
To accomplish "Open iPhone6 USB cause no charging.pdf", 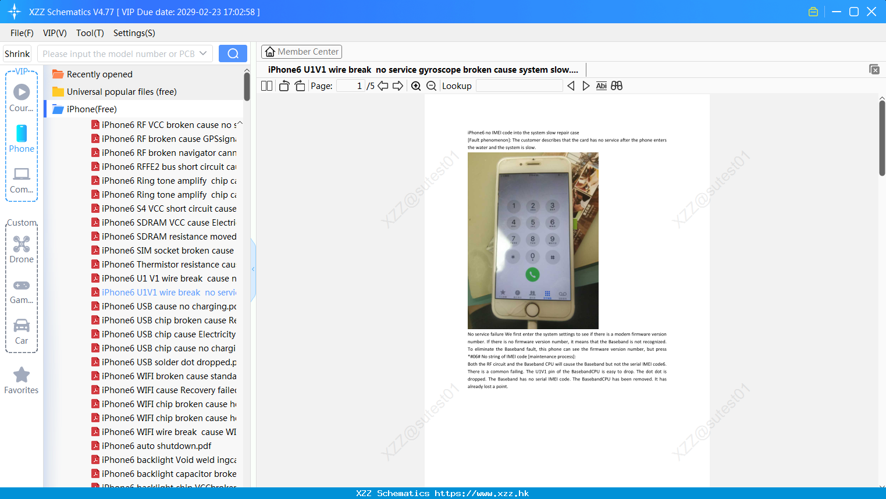I will click(x=164, y=306).
